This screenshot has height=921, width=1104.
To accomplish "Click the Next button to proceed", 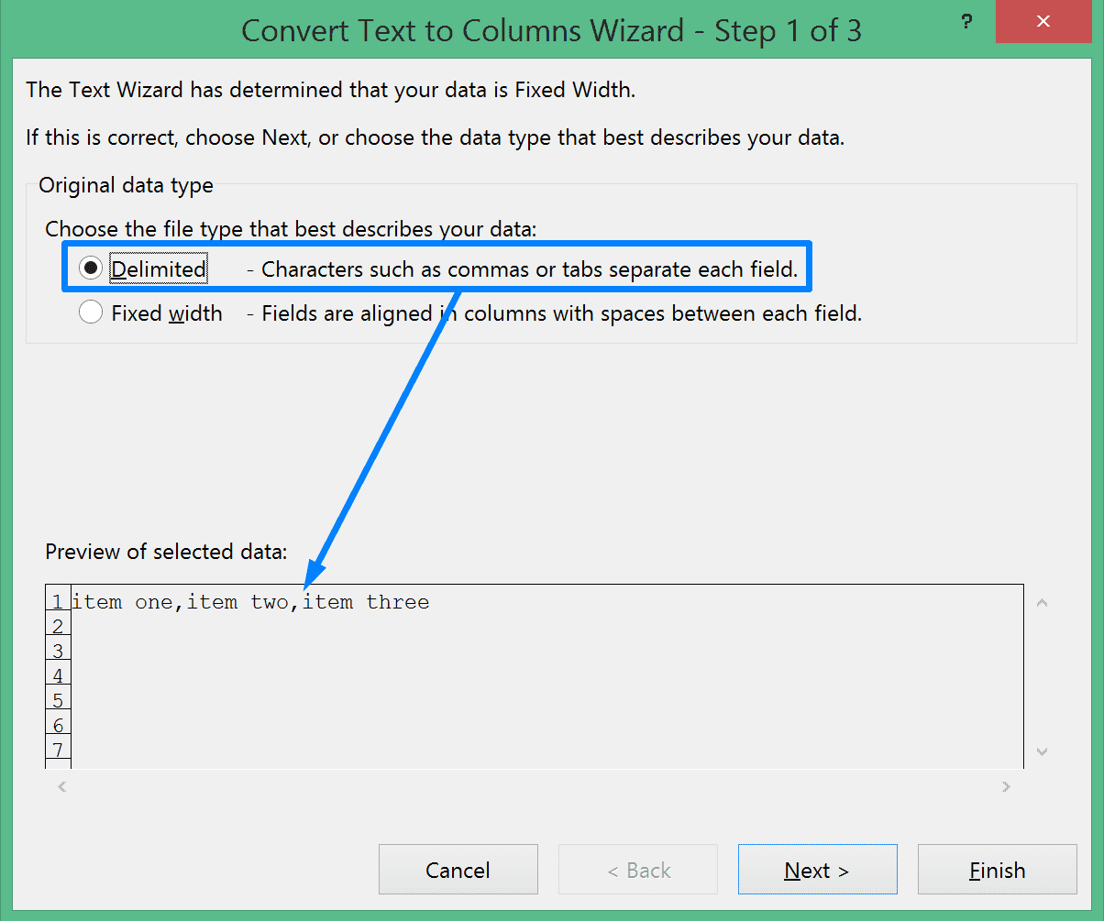I will (x=815, y=869).
